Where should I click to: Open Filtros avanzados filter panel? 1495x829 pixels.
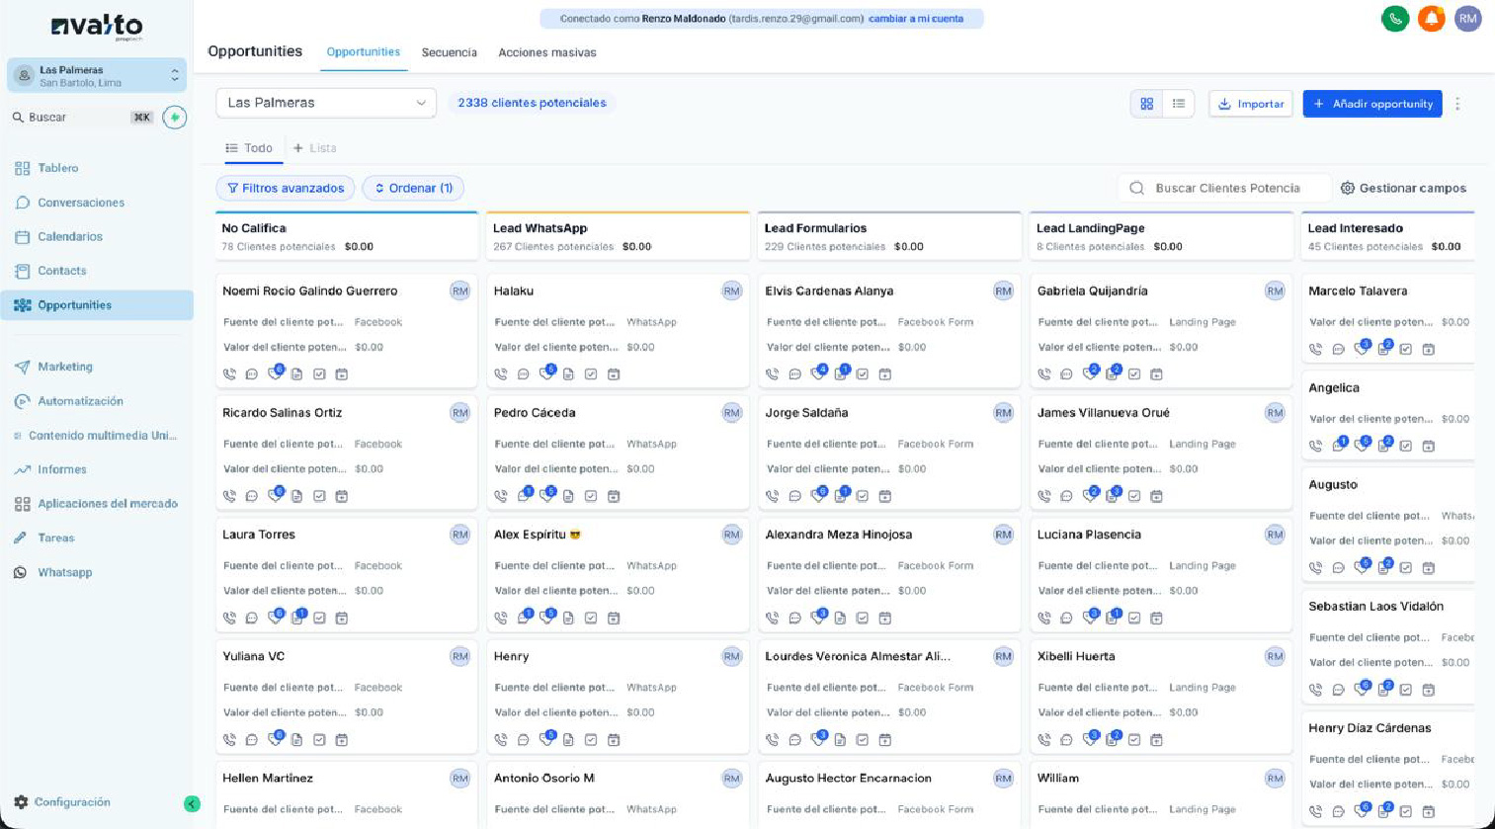coord(285,188)
